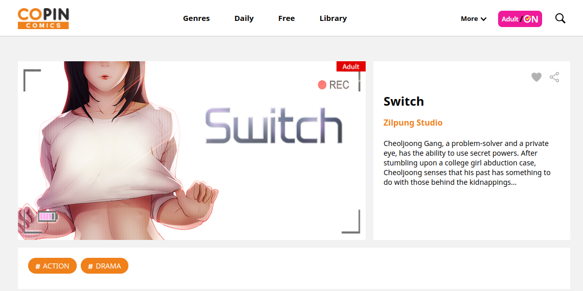Open the Library page
The height and width of the screenshot is (291, 583).
(x=333, y=18)
